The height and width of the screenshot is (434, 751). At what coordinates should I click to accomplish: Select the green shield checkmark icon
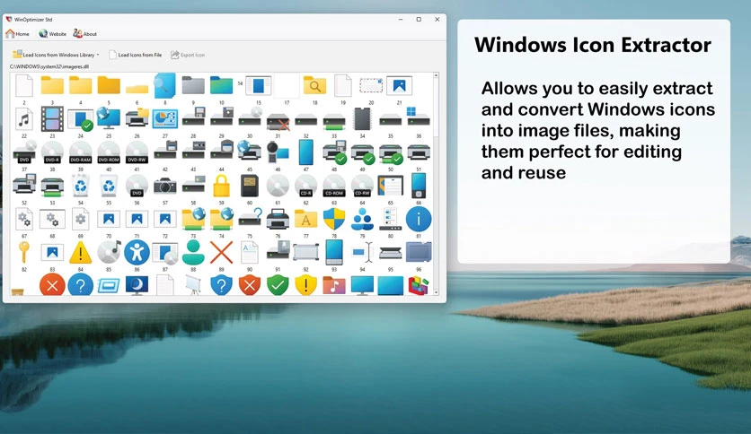[278, 285]
